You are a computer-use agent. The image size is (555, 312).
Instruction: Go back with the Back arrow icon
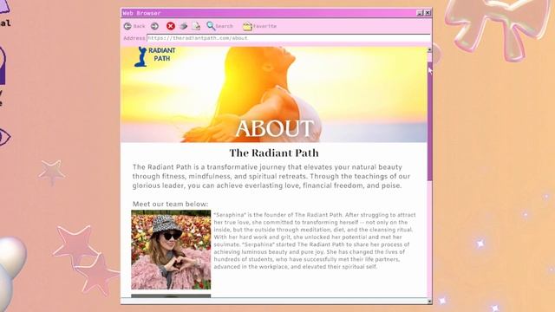click(127, 26)
